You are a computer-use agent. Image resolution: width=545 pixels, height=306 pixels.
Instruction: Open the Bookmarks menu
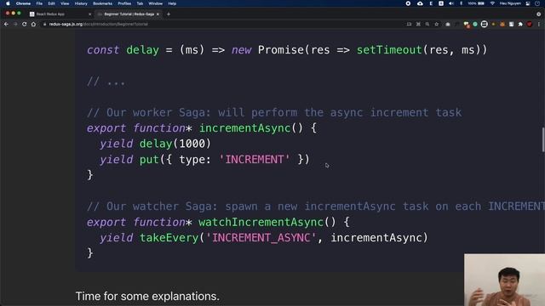(x=102, y=3)
